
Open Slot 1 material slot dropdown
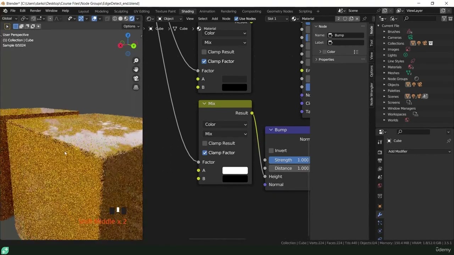coord(278,18)
